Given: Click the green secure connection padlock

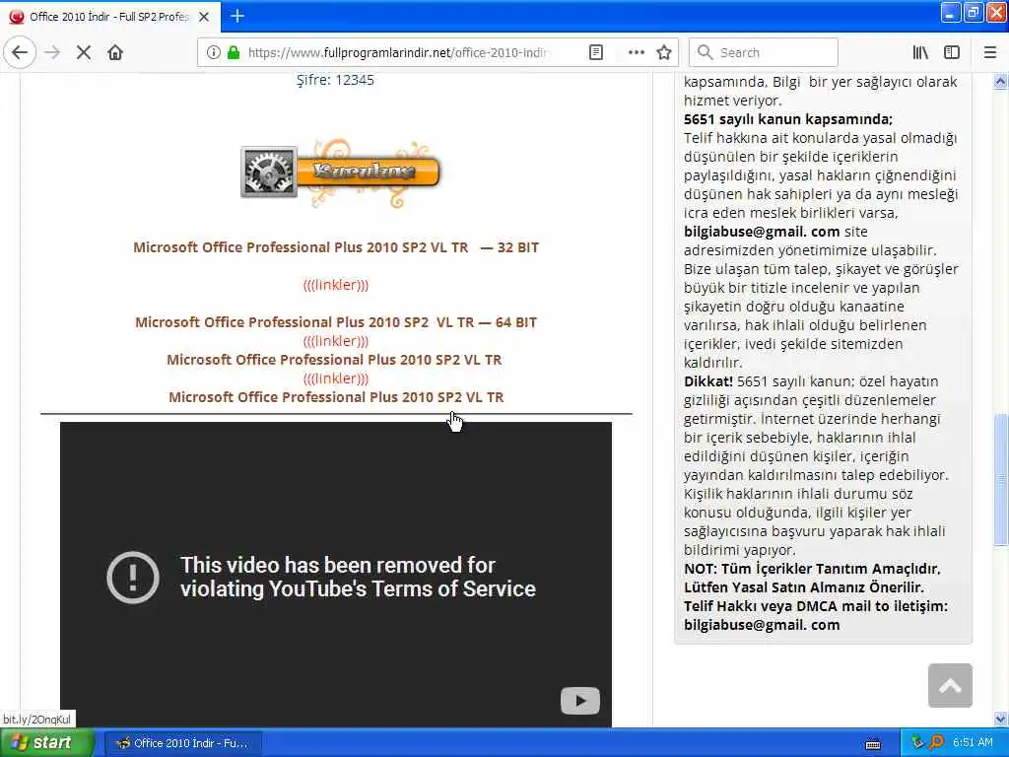Looking at the screenshot, I should pos(233,52).
